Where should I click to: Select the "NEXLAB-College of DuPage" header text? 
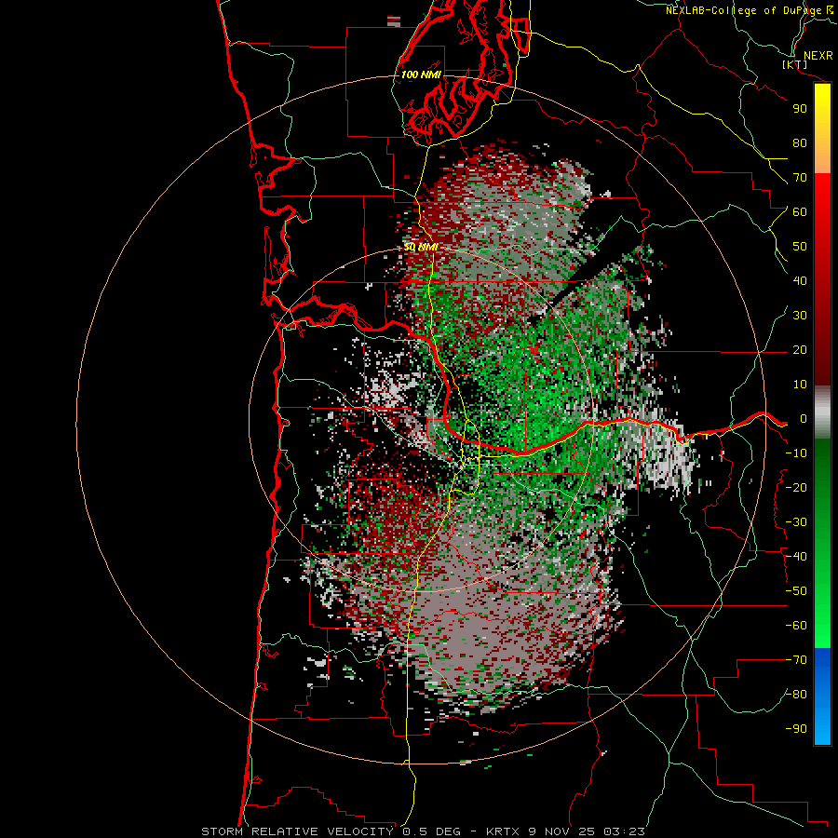click(x=744, y=10)
